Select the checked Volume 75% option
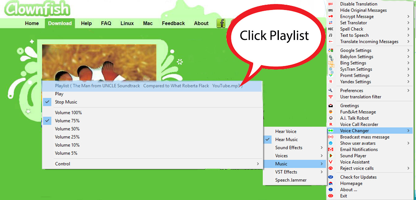Screen dimensions: 416x200 pos(152,121)
